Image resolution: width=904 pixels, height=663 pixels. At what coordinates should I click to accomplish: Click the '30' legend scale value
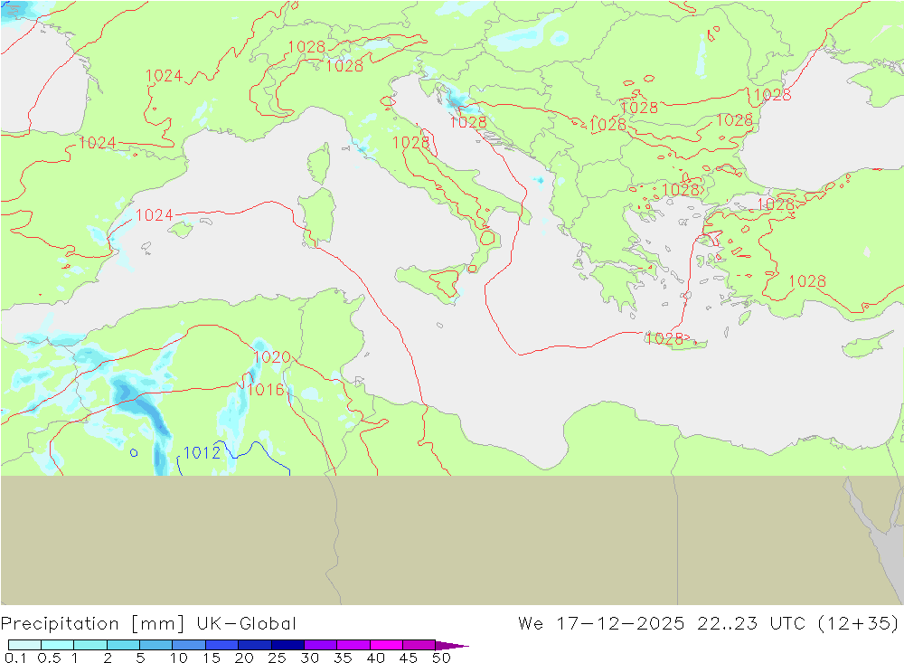tap(310, 658)
